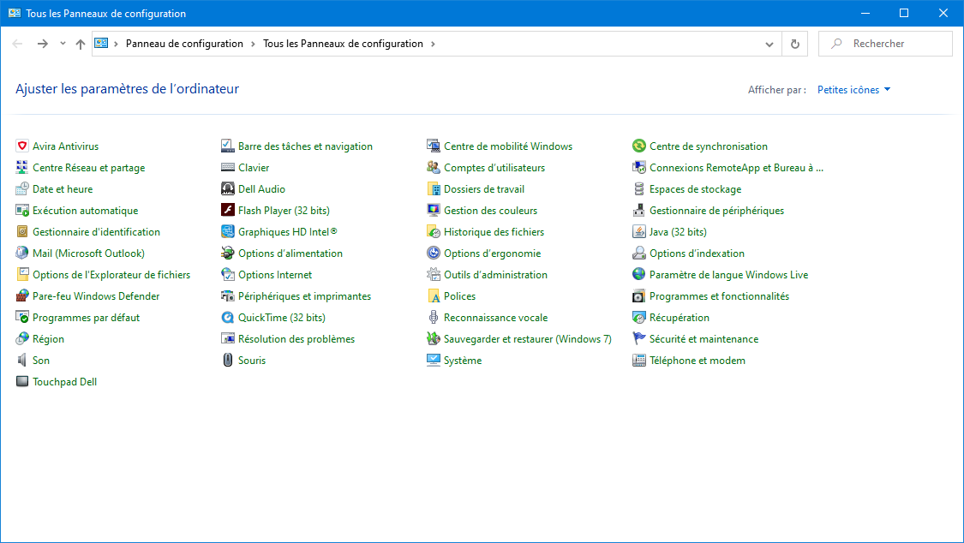Click the Téléphone et modem icon

(638, 360)
